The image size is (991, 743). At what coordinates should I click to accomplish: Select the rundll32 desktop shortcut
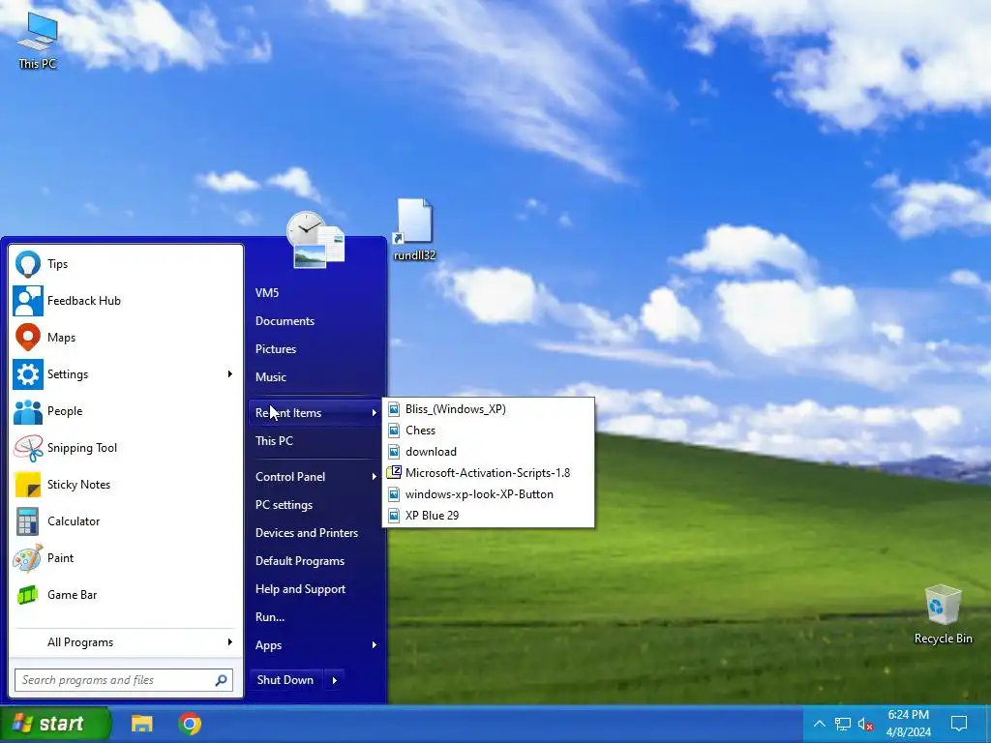click(414, 229)
